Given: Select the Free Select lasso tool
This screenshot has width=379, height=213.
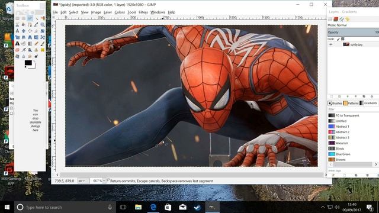Looking at the screenshot, I should click(x=30, y=18).
